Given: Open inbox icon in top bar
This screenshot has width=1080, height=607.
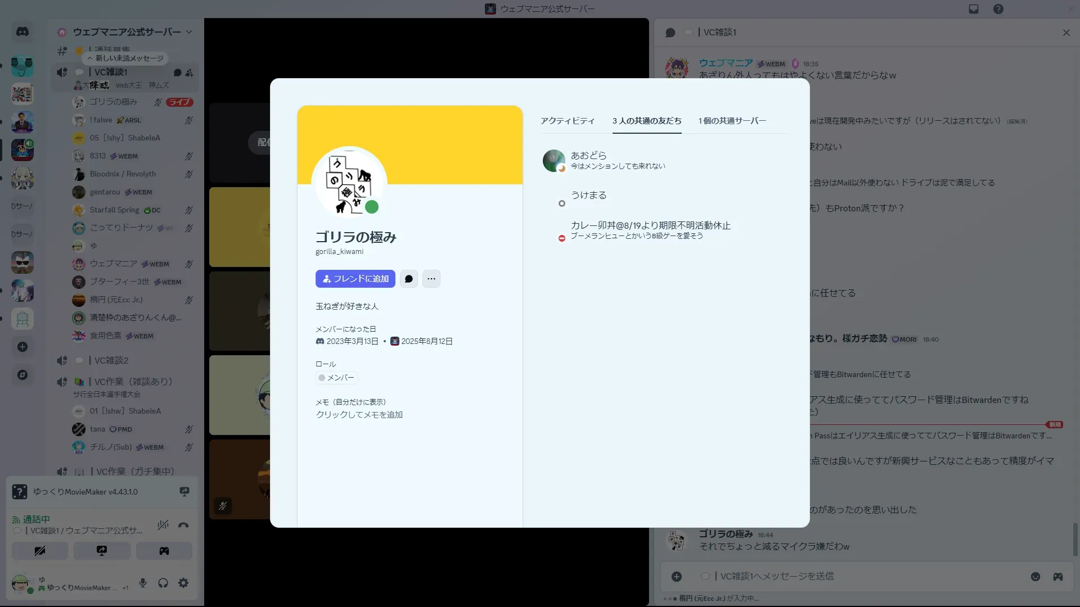Looking at the screenshot, I should 974,9.
